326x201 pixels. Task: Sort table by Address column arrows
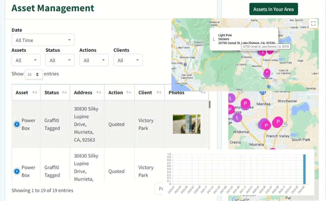[x=99, y=93]
